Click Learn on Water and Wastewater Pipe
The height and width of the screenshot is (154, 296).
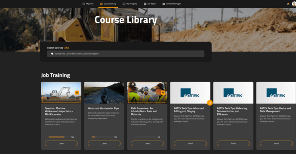[x=104, y=143]
